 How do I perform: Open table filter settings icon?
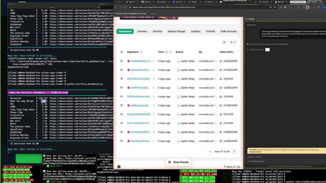(x=224, y=42)
